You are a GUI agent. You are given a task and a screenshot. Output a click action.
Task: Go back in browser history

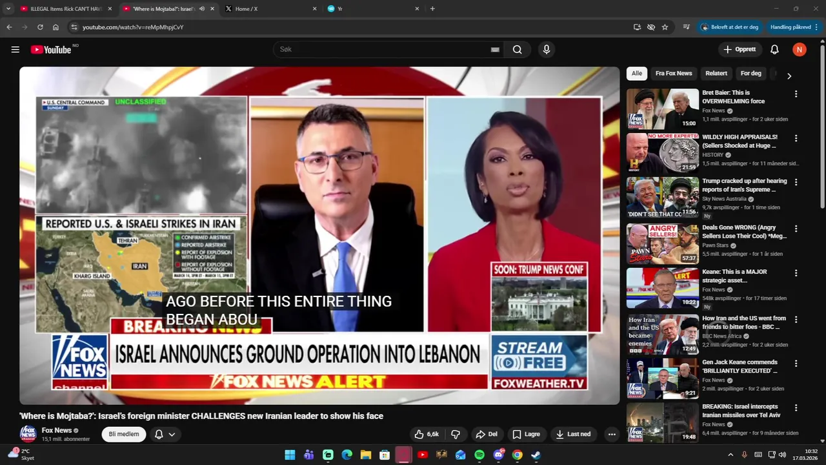click(9, 27)
